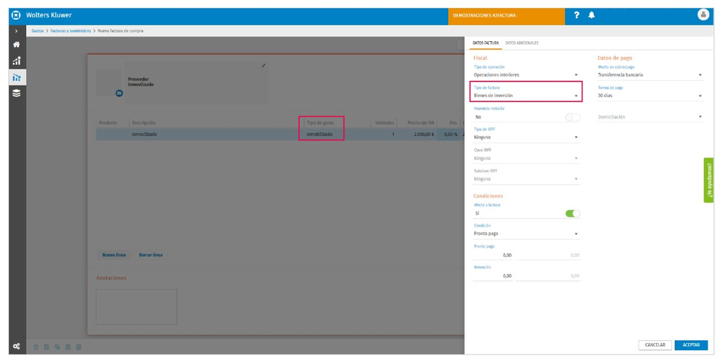Click the Unidades column header
This screenshot has width=725, height=361.
click(385, 123)
